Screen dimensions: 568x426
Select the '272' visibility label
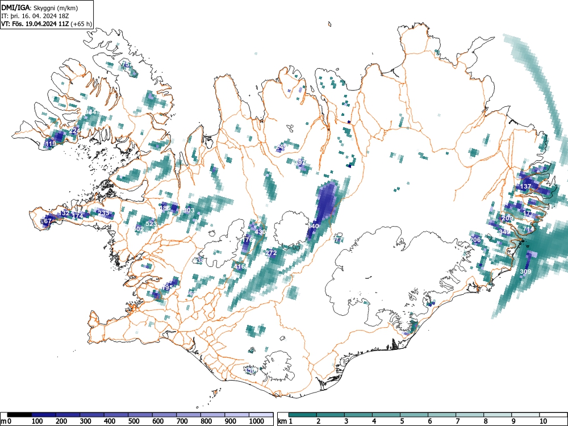pyautogui.click(x=271, y=253)
